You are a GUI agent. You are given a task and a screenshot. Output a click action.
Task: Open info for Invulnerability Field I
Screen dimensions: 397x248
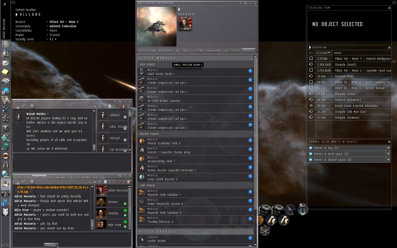pyautogui.click(x=250, y=158)
